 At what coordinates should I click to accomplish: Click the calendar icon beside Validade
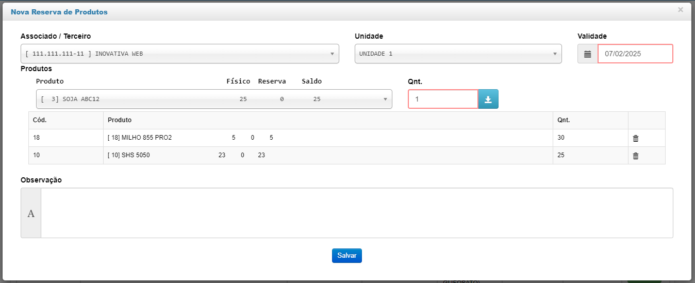coord(587,54)
